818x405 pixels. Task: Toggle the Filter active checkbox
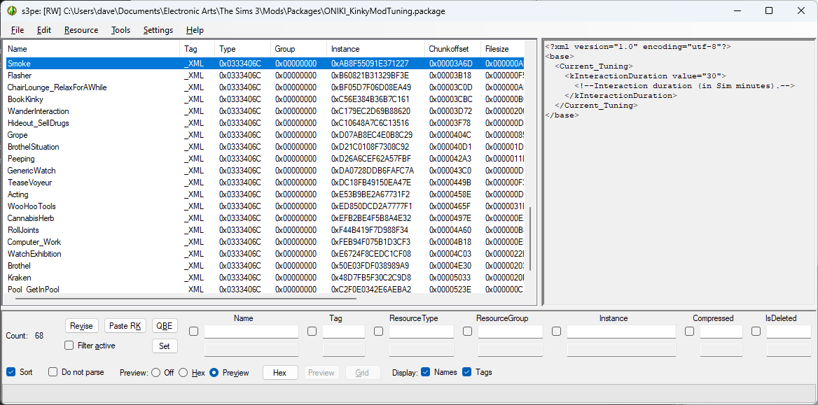point(69,346)
